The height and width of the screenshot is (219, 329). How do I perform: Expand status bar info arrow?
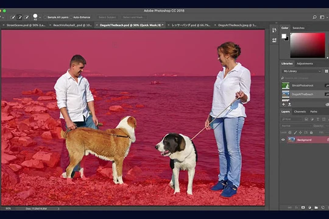(58, 209)
